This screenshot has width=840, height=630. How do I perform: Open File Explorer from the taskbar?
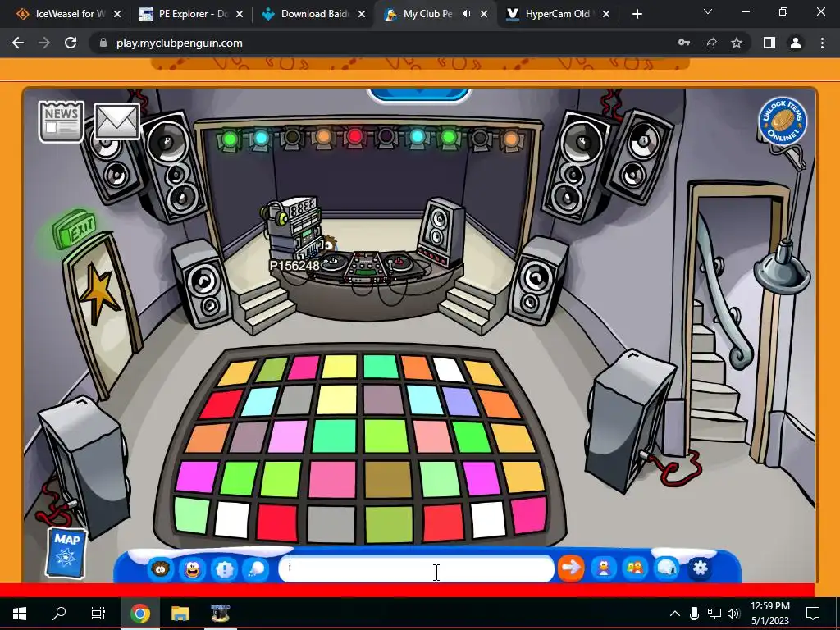coord(180,614)
